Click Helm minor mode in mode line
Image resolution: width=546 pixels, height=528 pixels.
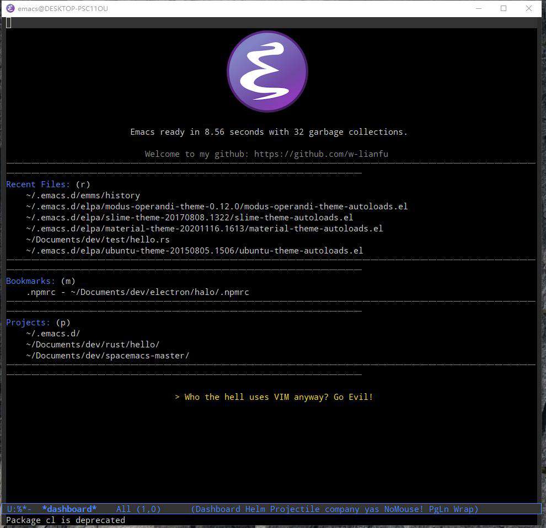click(255, 509)
